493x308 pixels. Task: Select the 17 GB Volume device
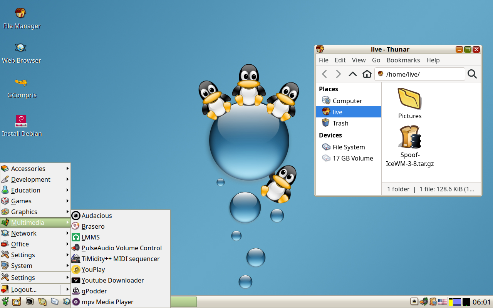click(349, 158)
